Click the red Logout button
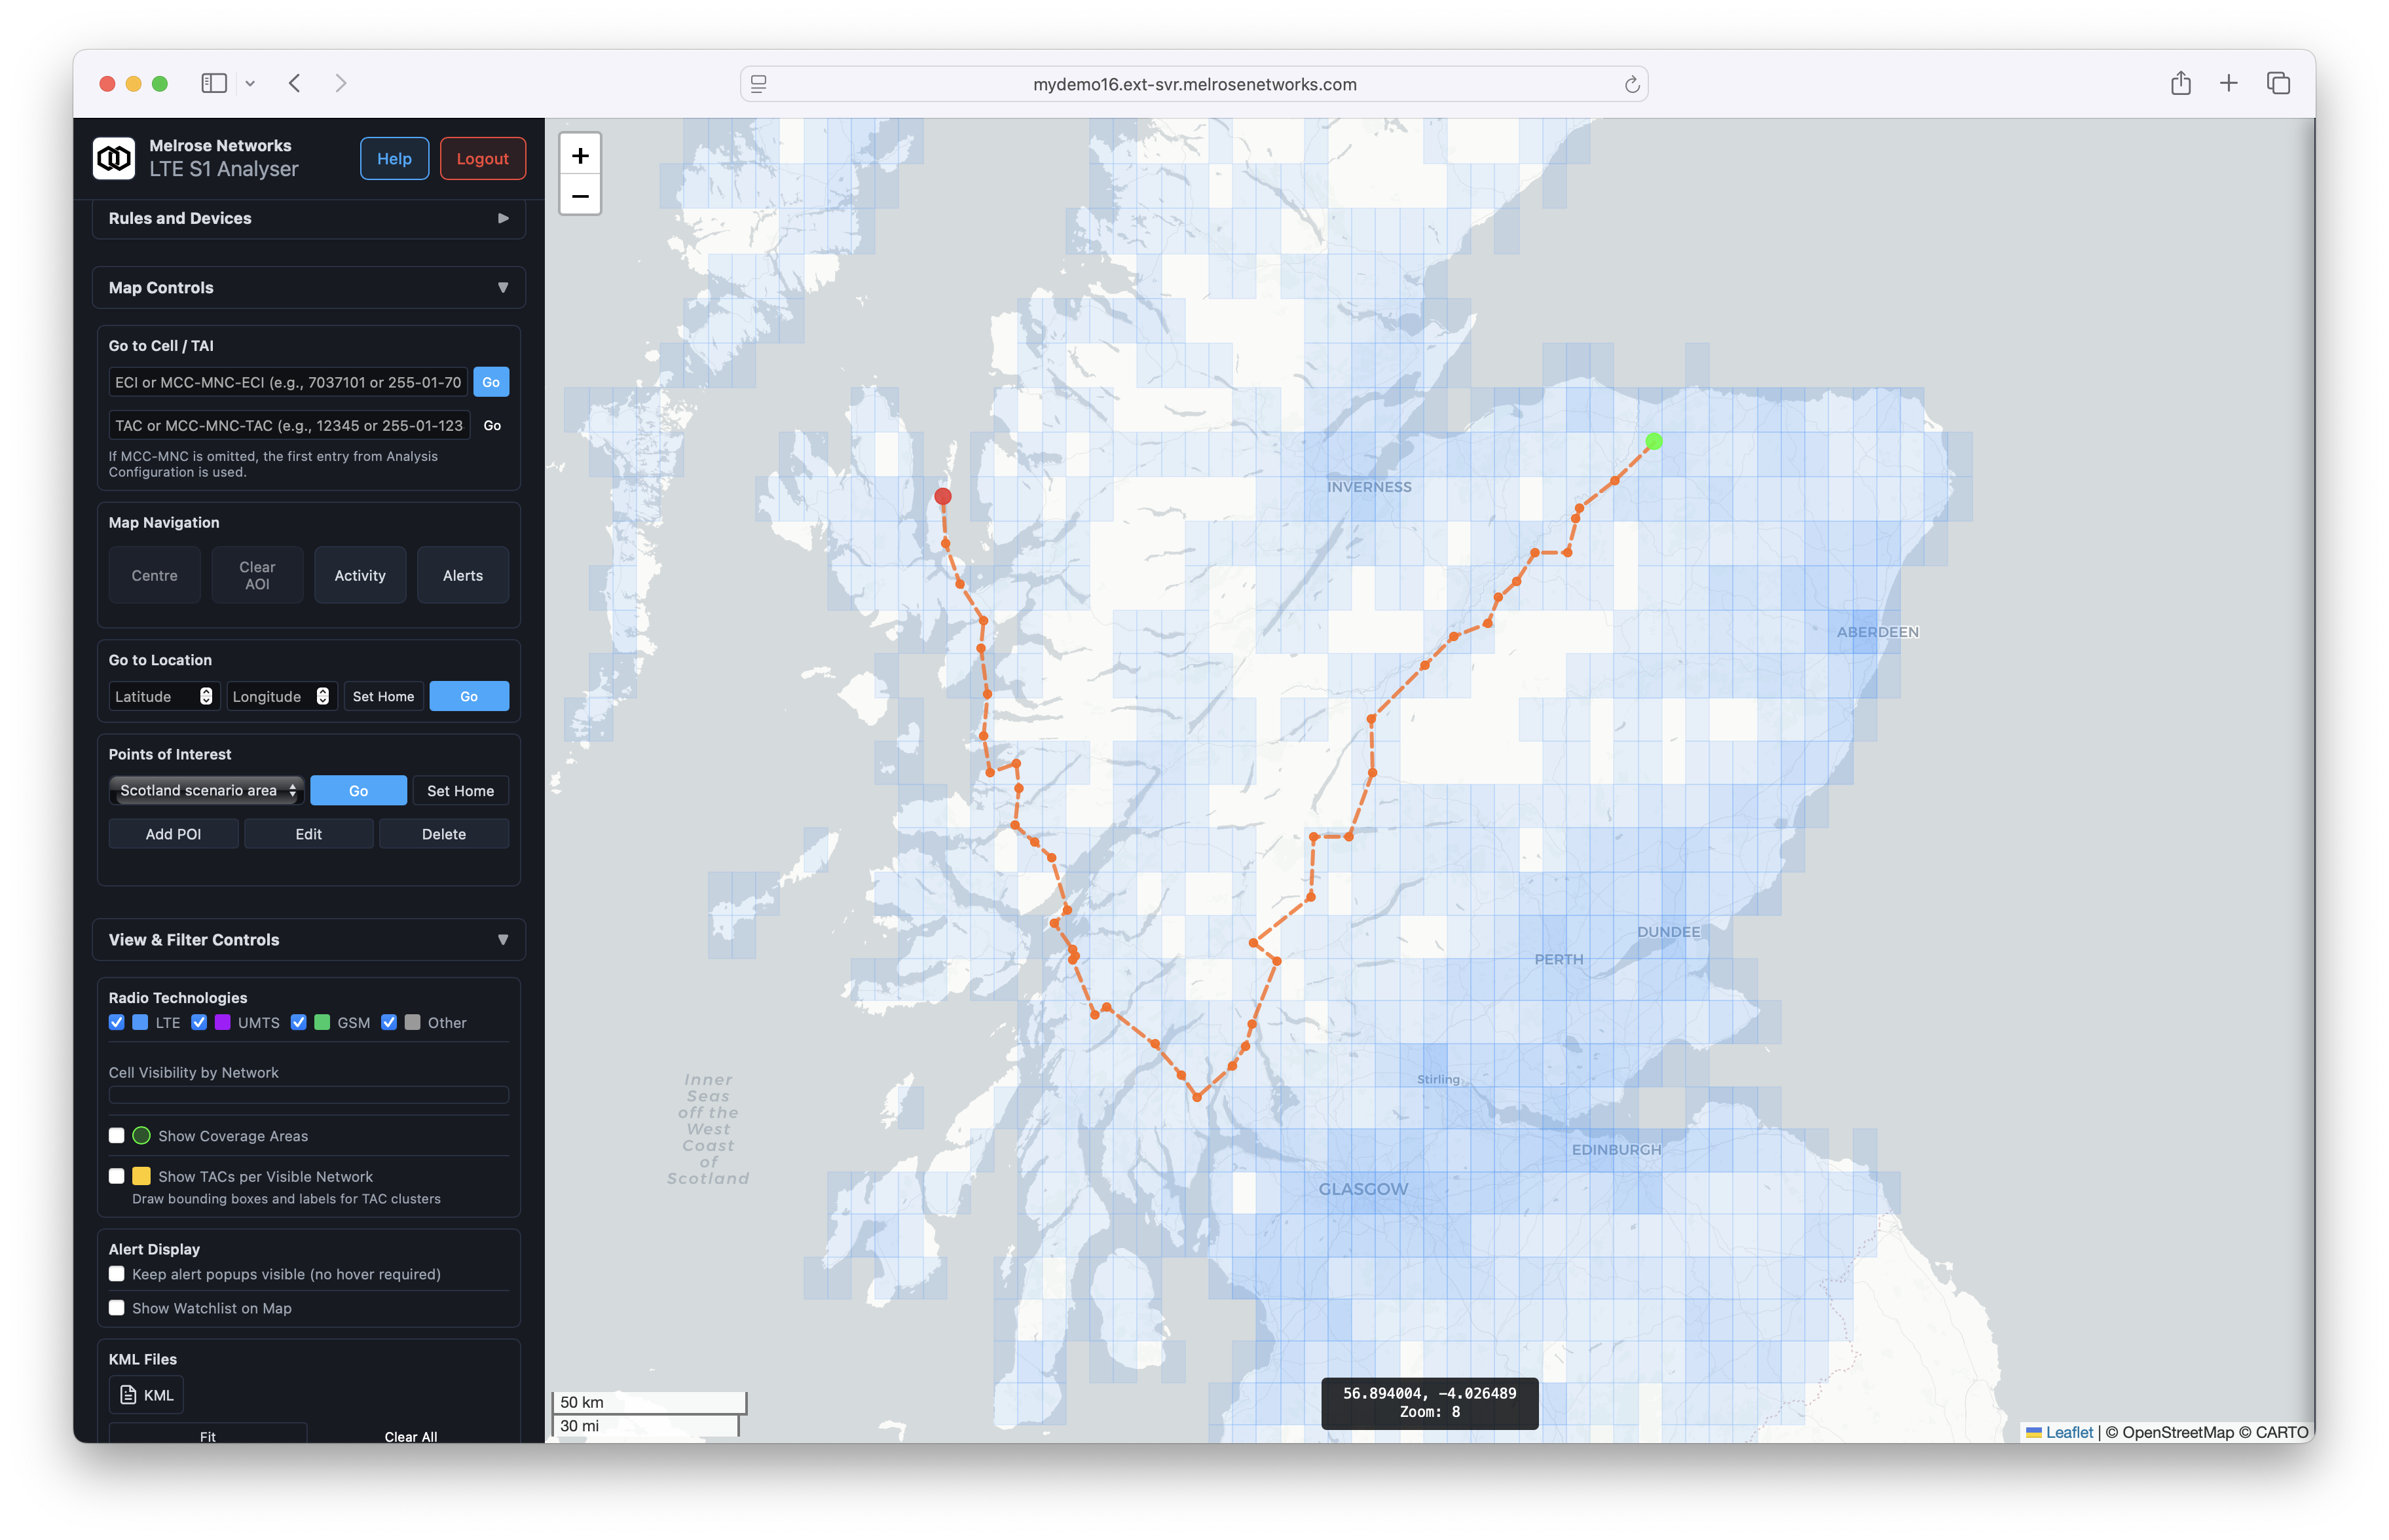 [482, 159]
